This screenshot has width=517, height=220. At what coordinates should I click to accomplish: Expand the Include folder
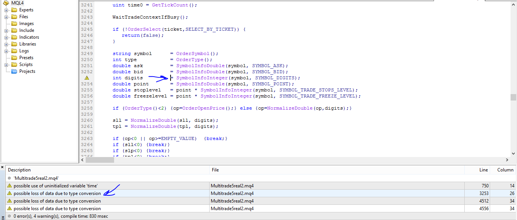click(6, 30)
